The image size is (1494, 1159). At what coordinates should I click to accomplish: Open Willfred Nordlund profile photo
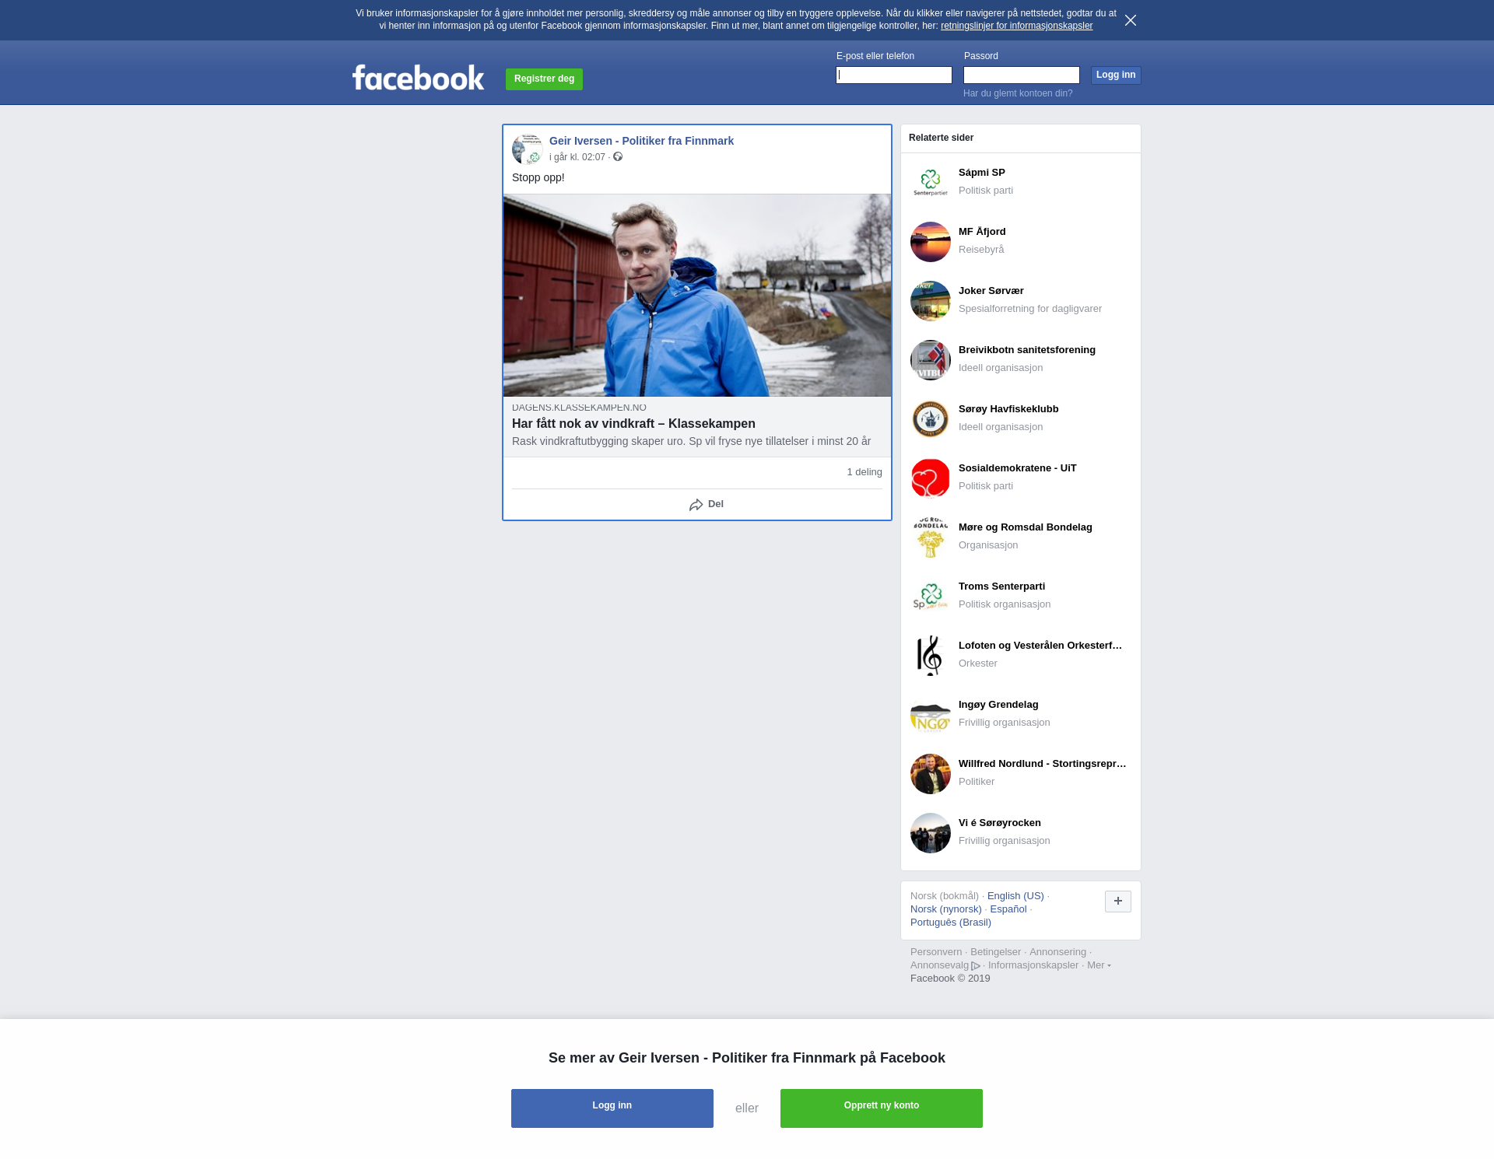[x=931, y=774]
